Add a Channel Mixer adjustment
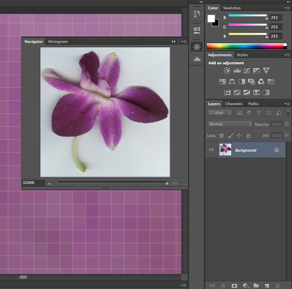The image size is (292, 289). [261, 82]
